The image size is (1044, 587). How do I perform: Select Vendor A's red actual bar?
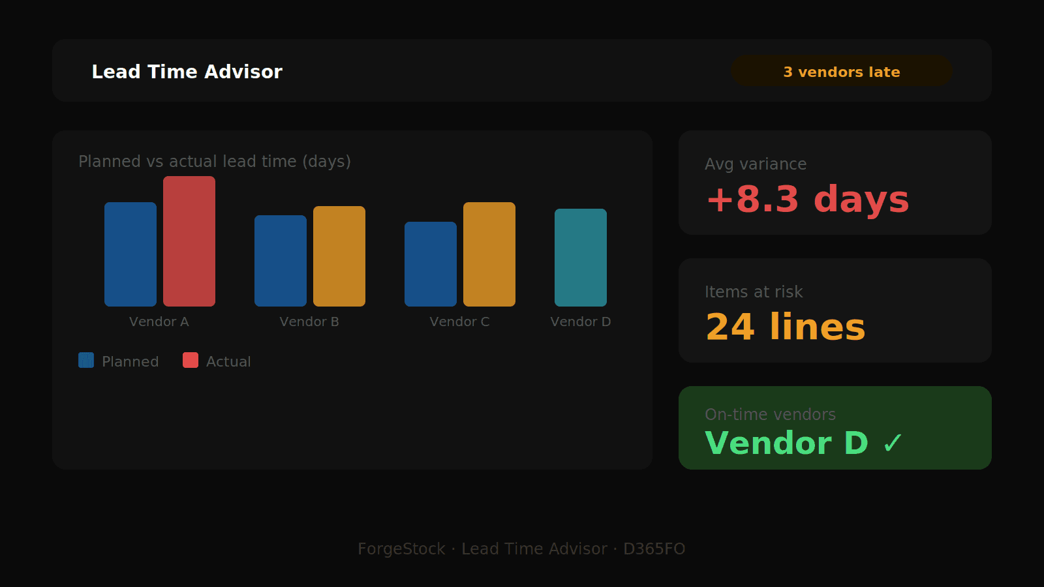pos(189,241)
